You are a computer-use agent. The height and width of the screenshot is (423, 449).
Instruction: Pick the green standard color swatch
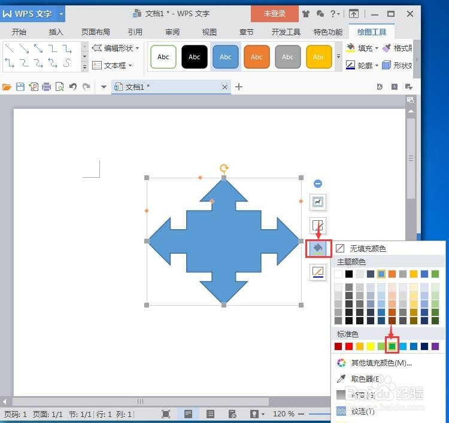point(392,346)
